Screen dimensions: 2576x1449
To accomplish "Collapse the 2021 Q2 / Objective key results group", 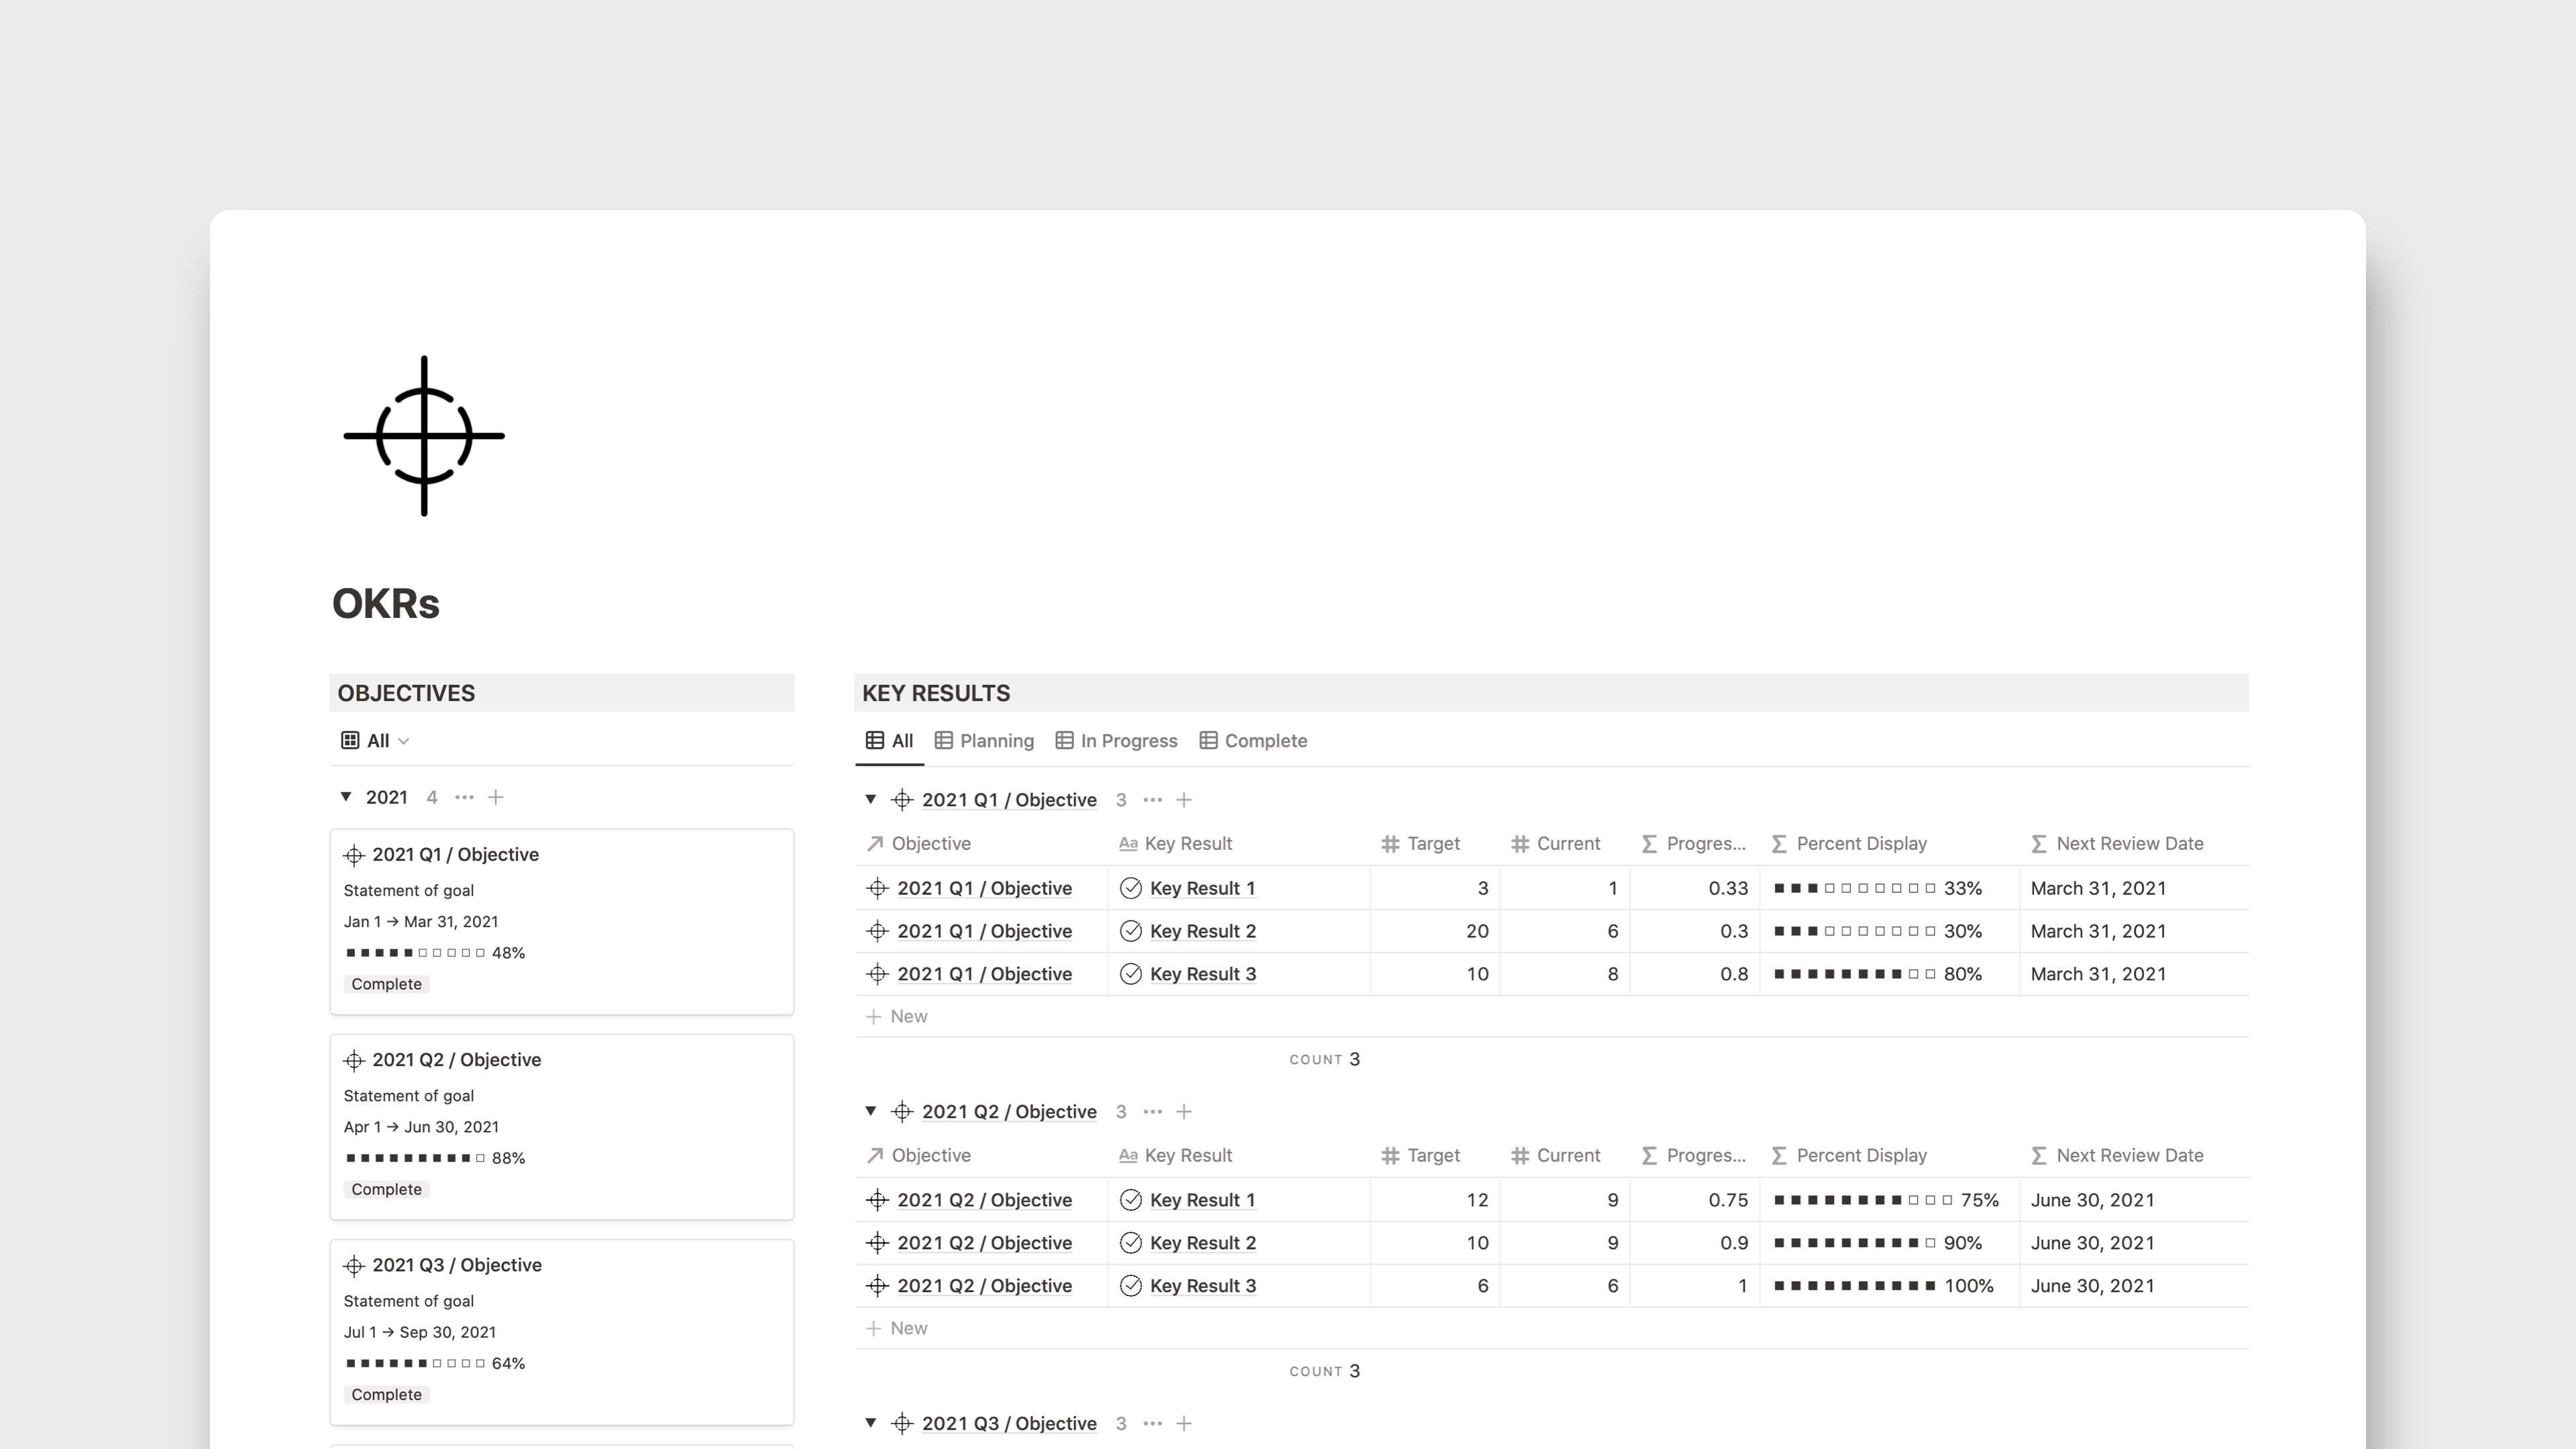I will click(x=871, y=1111).
